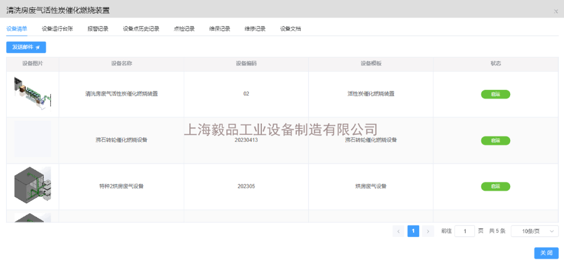Click the green status badge for equipment 202305

click(x=495, y=186)
